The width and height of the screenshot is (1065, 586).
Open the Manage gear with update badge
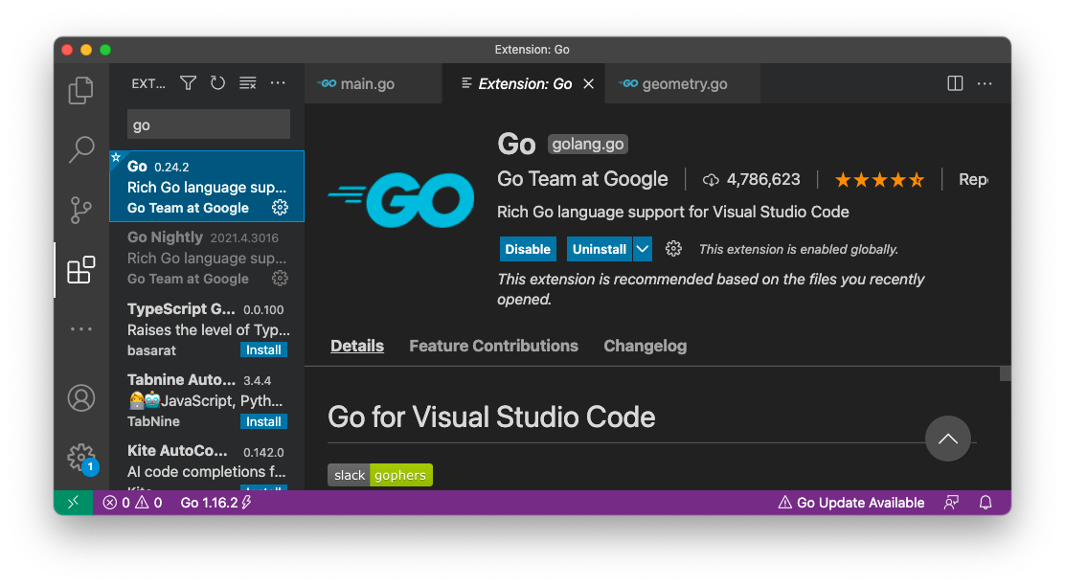[82, 459]
